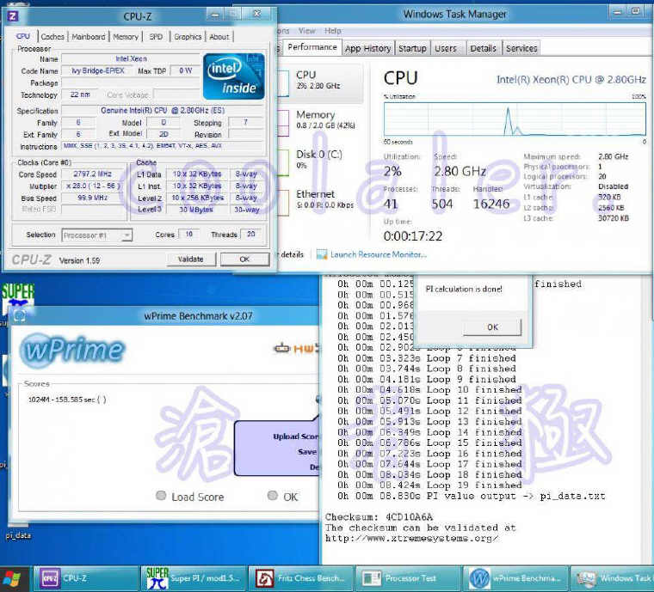Select the Memory thumbnail in Task Manager

coord(283,123)
